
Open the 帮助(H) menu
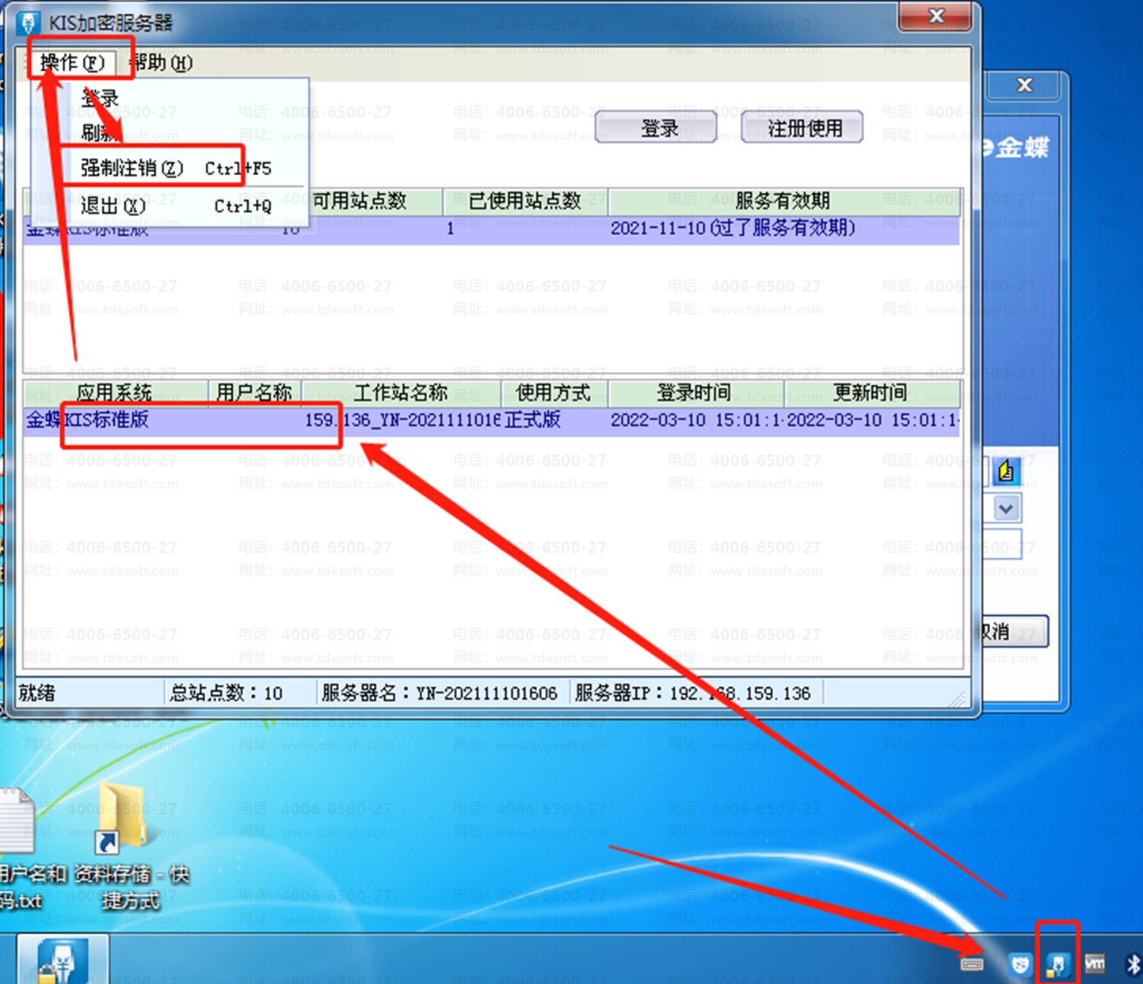tap(161, 63)
